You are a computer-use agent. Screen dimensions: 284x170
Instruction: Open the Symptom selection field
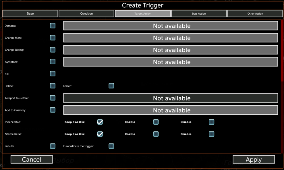pyautogui.click(x=171, y=62)
